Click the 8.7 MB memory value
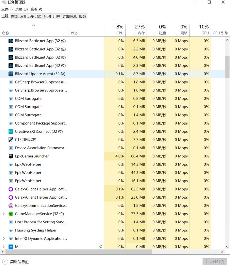The image size is (230, 269). tap(139, 74)
